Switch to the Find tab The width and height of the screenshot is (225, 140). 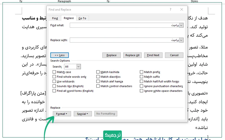point(55,18)
